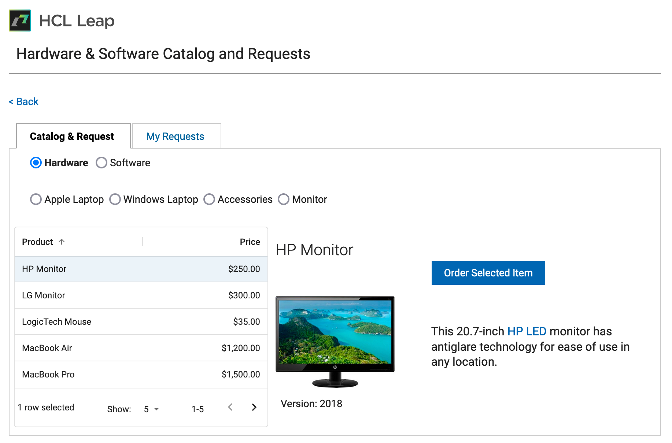Open the HP LED link in description
Image resolution: width=672 pixels, height=443 pixels.
(527, 331)
